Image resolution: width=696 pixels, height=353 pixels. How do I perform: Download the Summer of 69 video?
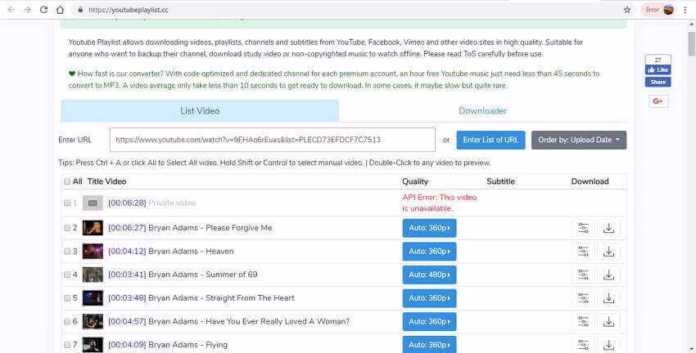(608, 275)
